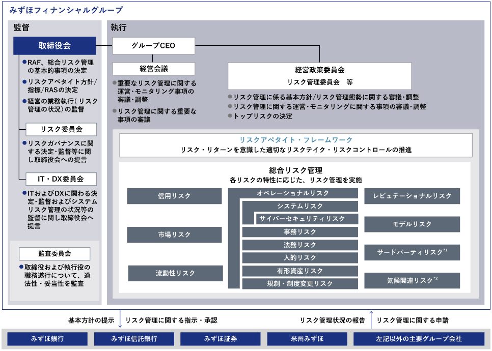Select the リスク管理状況の報告 label
Screen dimensions: 492x351
333,320
